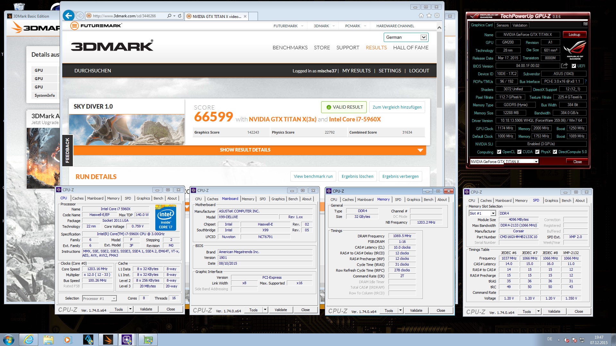Click Zum Vergleich hinzufügen button

(397, 107)
